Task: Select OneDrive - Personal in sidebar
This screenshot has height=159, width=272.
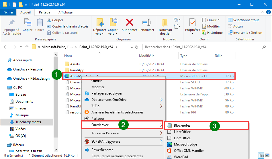Action: (28, 69)
